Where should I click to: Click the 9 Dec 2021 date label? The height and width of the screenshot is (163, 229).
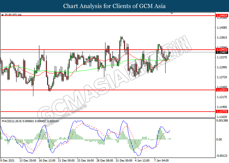[x=7, y=160]
